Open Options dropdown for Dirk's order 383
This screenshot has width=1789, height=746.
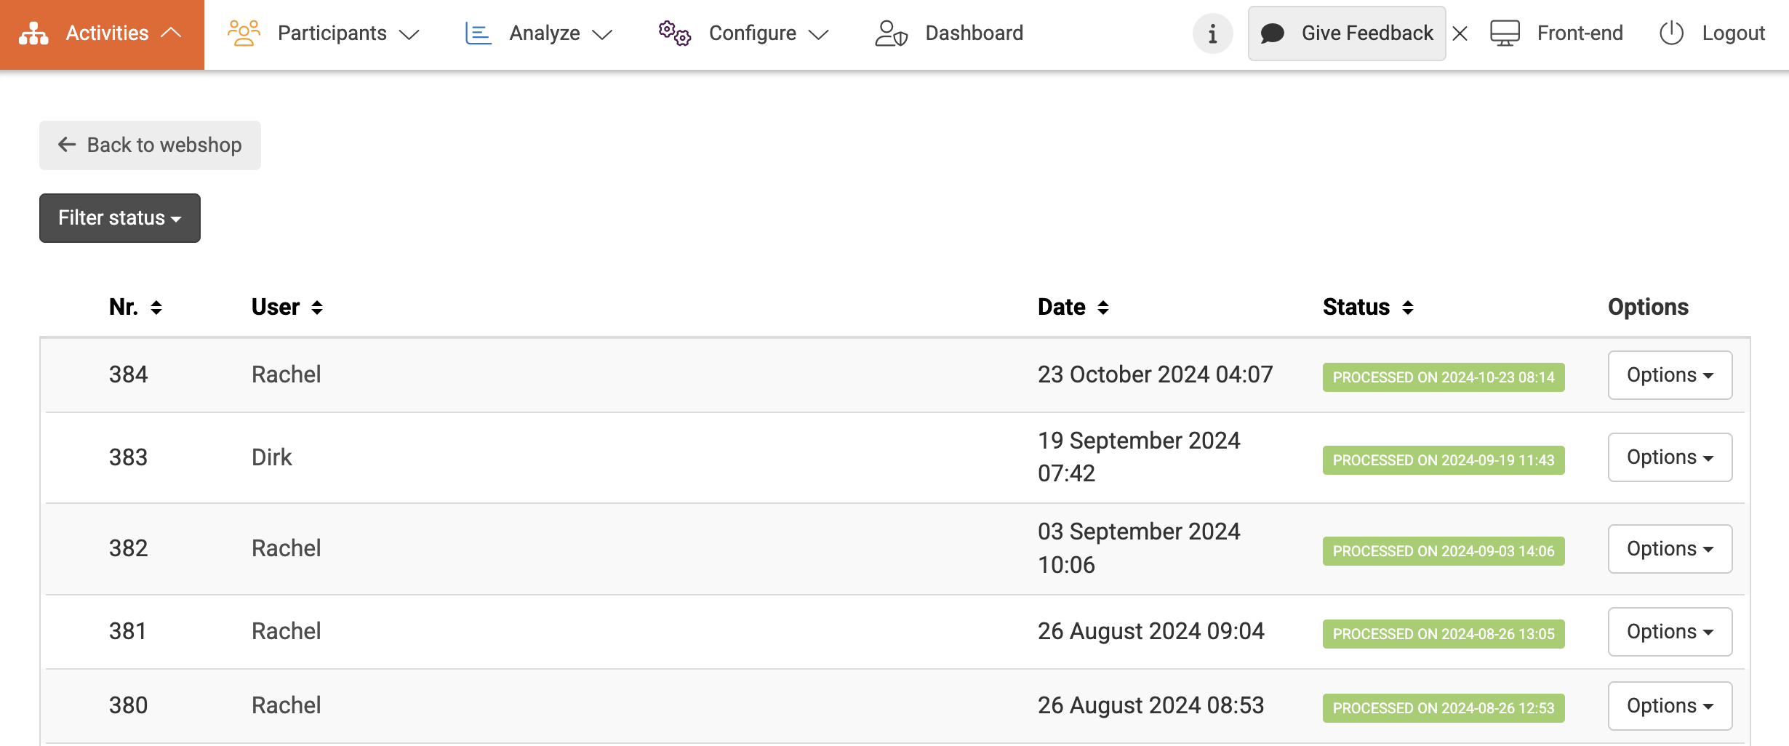coord(1670,457)
